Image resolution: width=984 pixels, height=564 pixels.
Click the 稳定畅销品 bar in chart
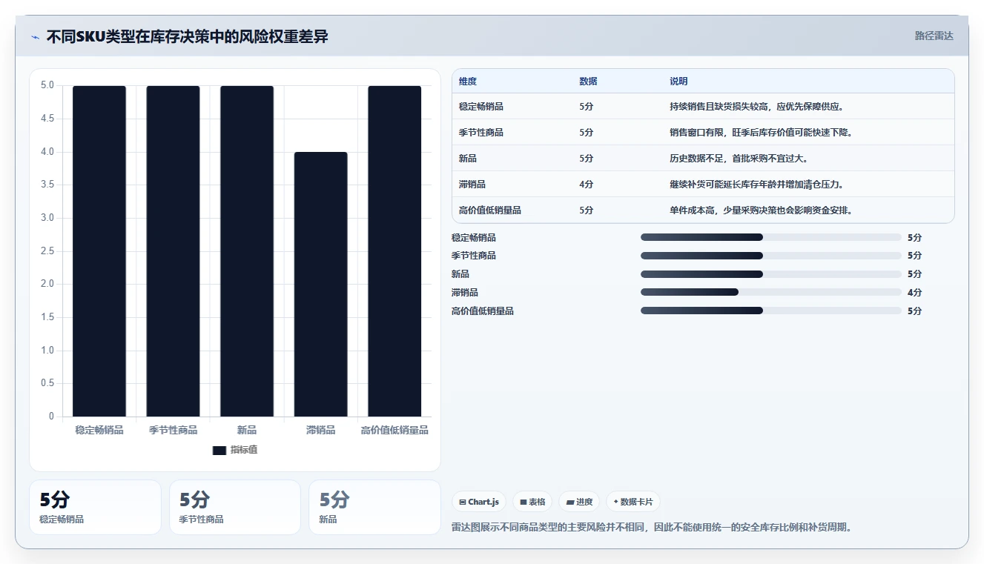99,251
